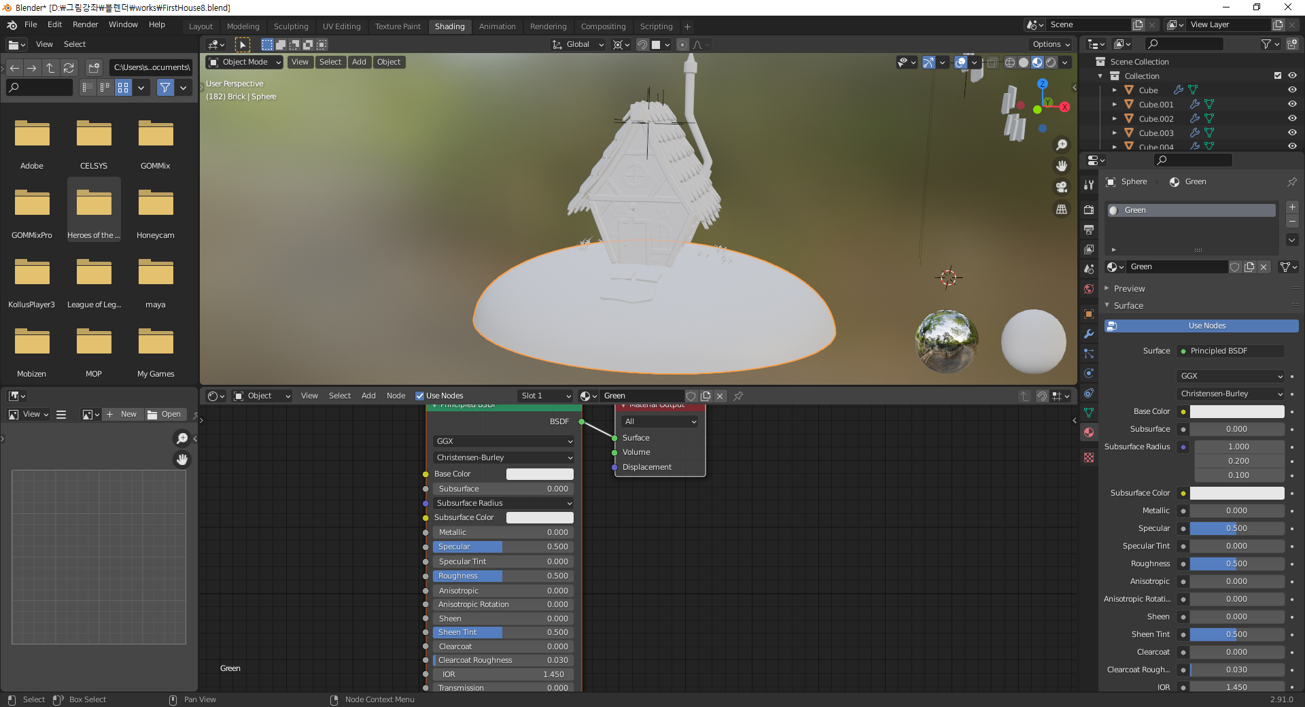1305x707 pixels.
Task: Open the Render properties tab
Action: 1089,209
